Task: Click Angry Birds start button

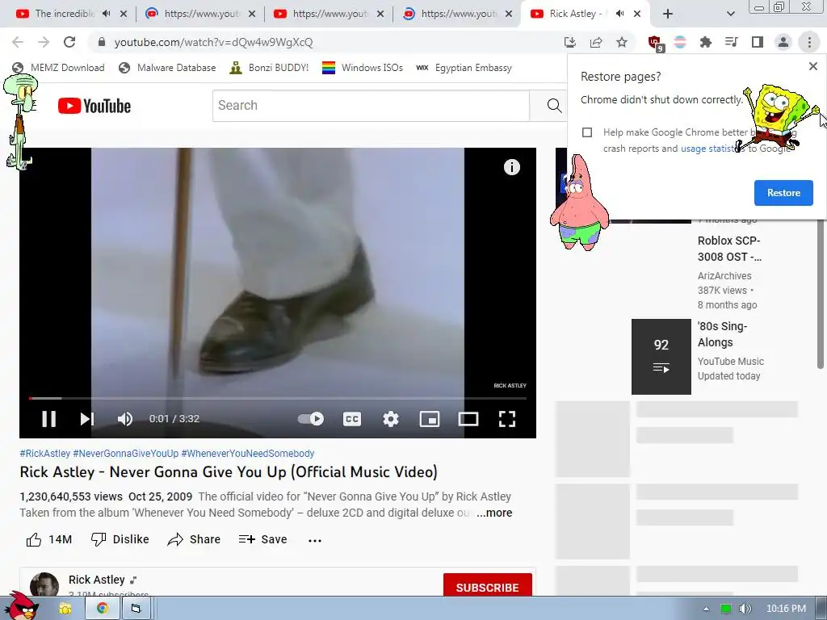Action: click(21, 605)
